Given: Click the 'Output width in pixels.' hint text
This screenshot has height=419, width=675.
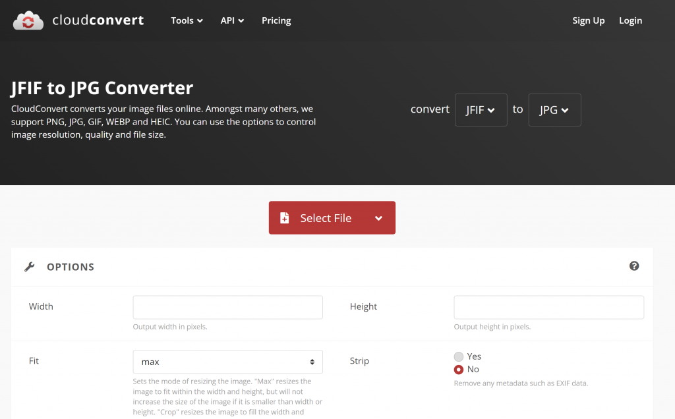Looking at the screenshot, I should point(170,327).
